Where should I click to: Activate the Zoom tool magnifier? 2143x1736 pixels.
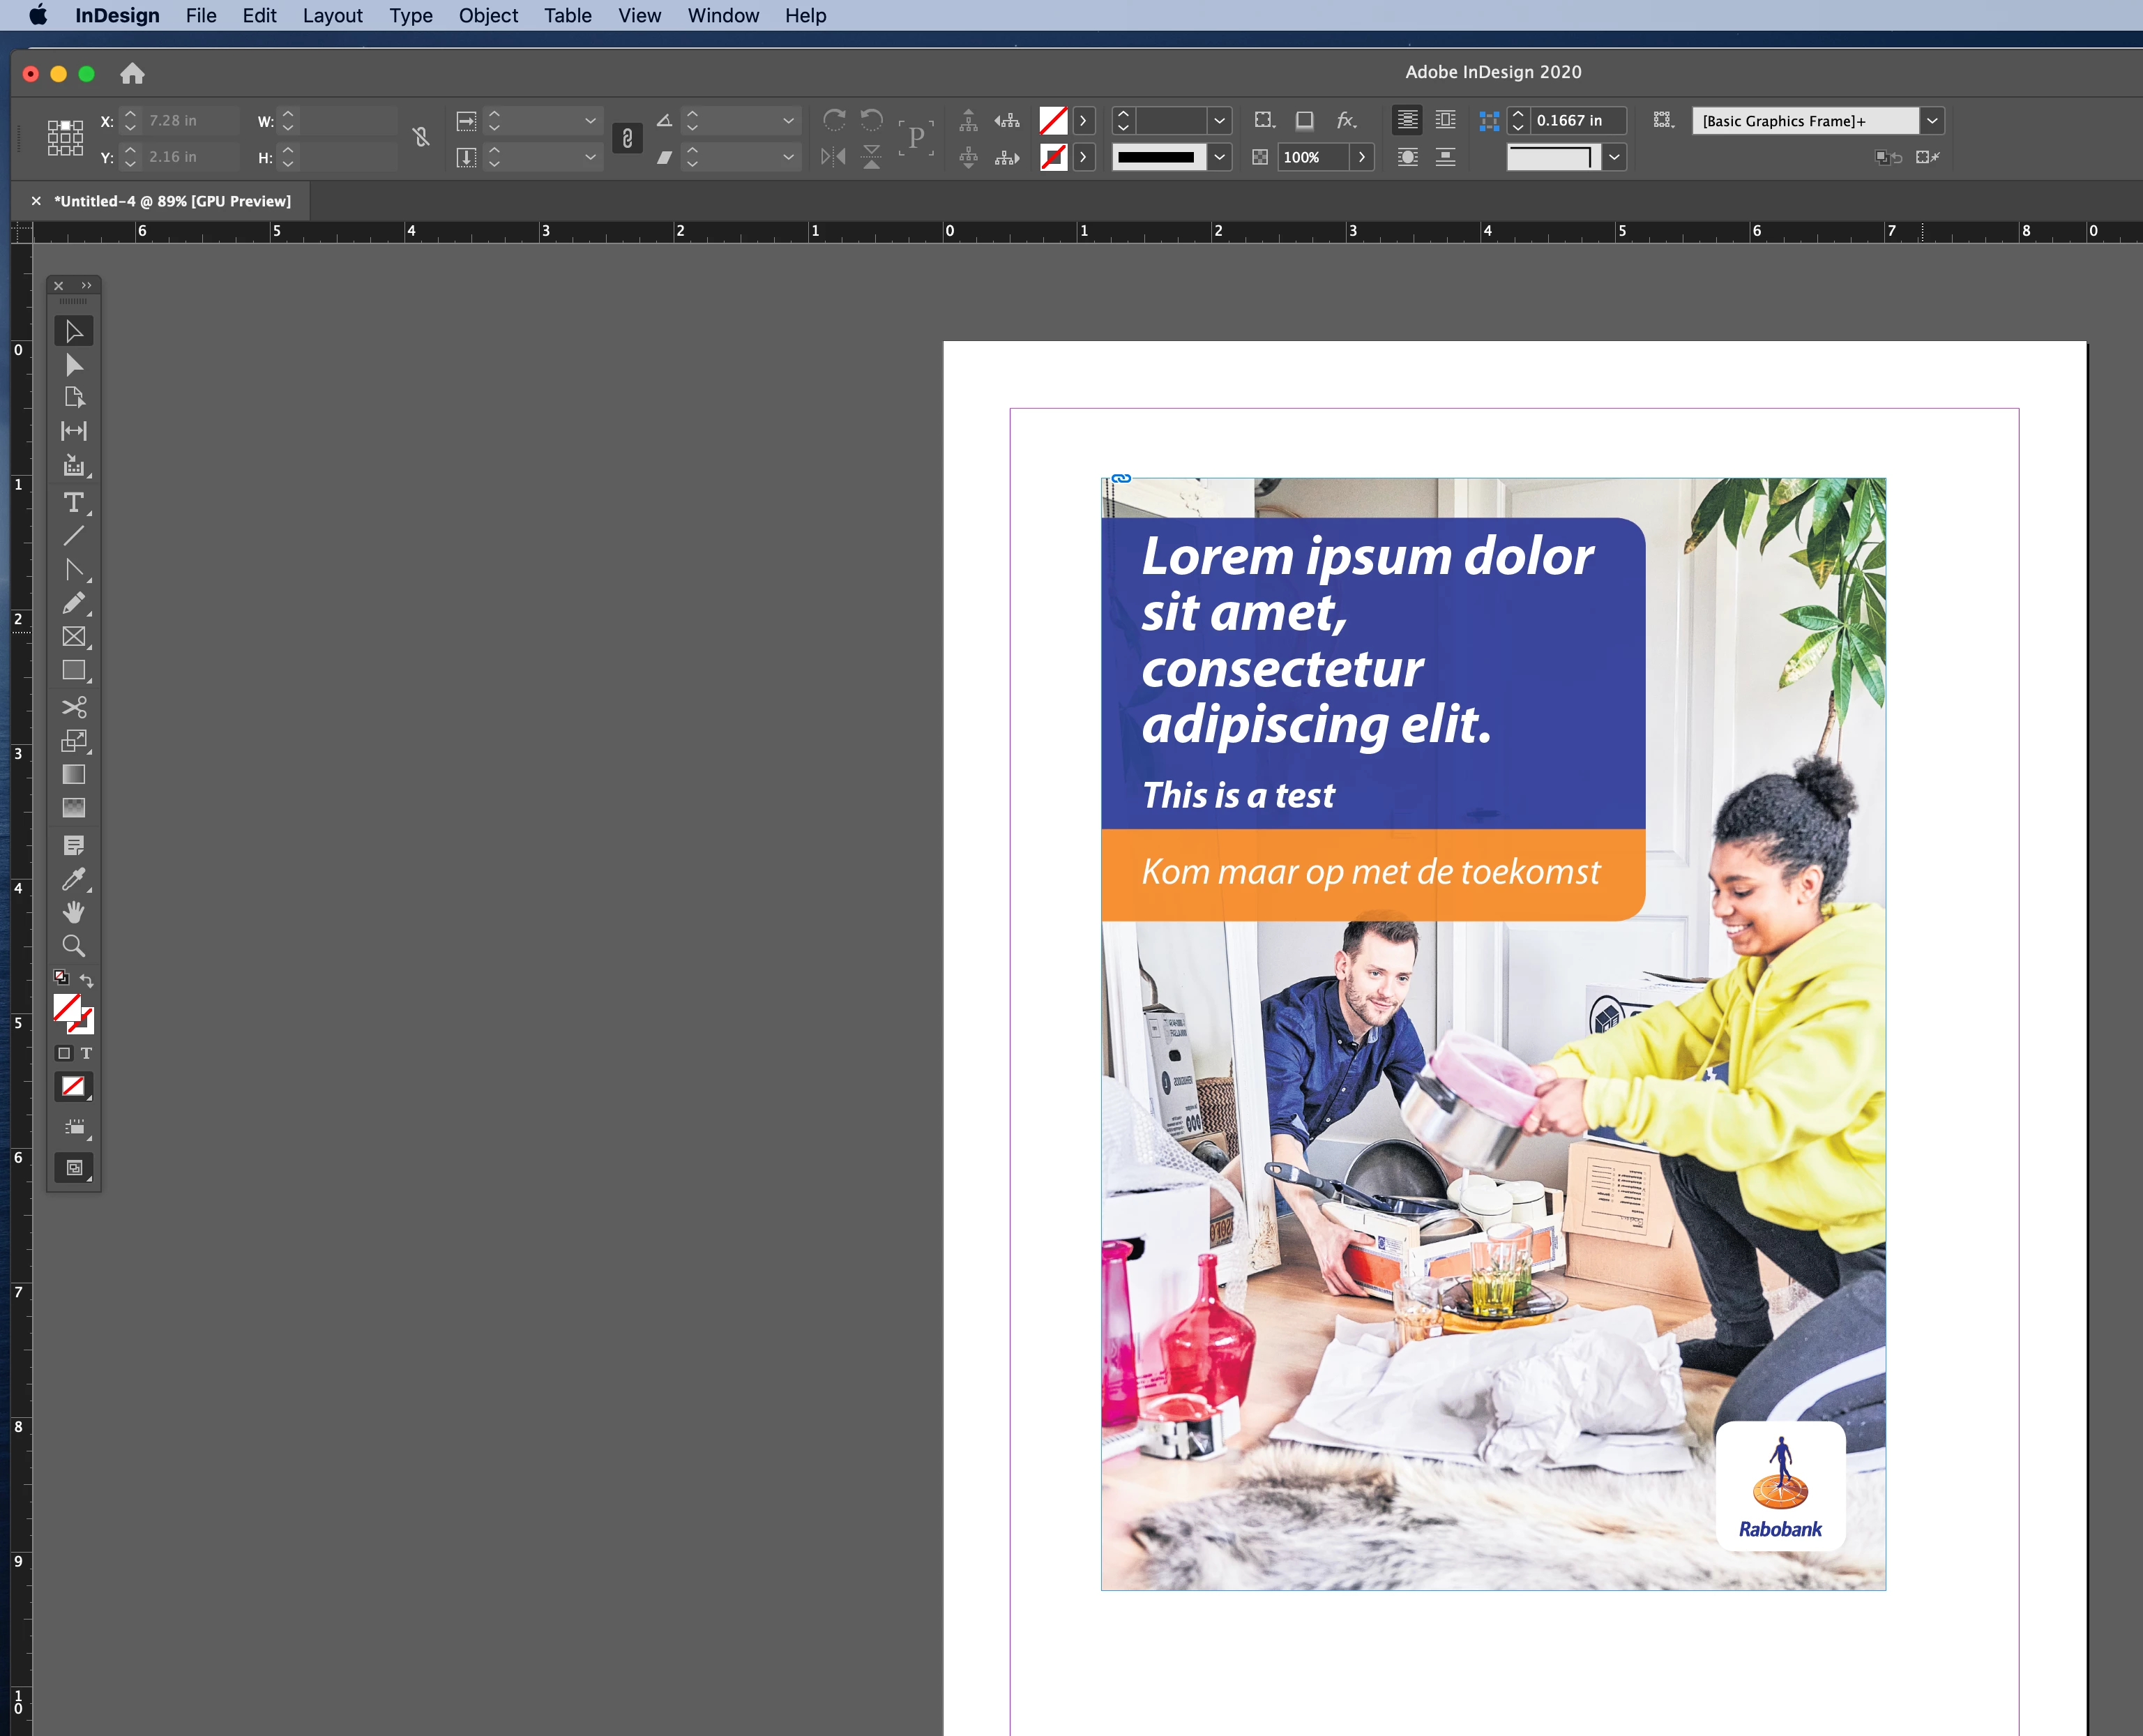73,945
